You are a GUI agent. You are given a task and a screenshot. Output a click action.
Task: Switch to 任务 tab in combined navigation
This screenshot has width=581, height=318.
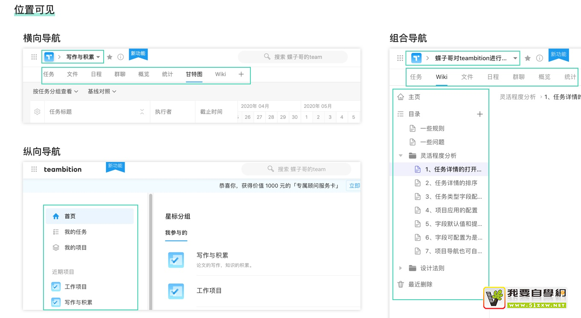click(x=416, y=77)
